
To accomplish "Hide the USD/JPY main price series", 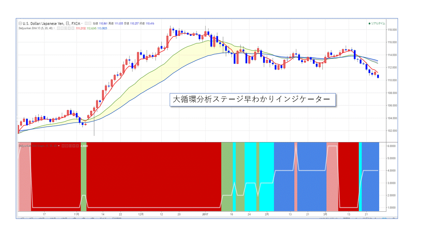I will pyautogui.click(x=86, y=24).
